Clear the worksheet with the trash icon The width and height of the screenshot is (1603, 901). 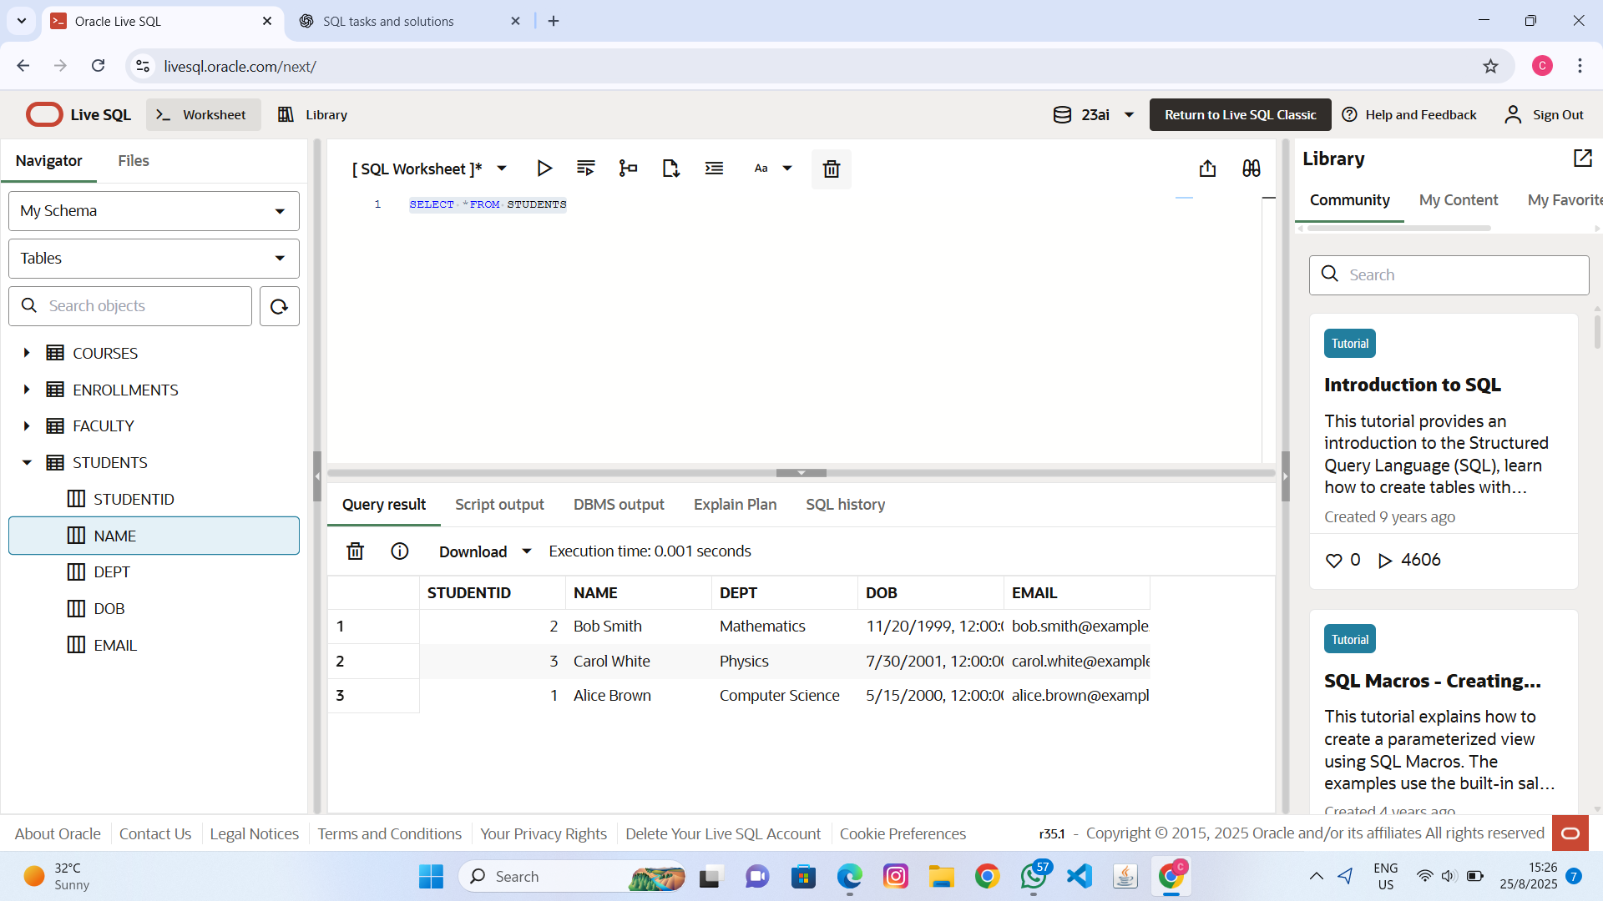click(831, 169)
